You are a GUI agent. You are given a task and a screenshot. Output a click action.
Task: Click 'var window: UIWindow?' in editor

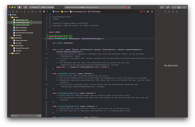63,43
